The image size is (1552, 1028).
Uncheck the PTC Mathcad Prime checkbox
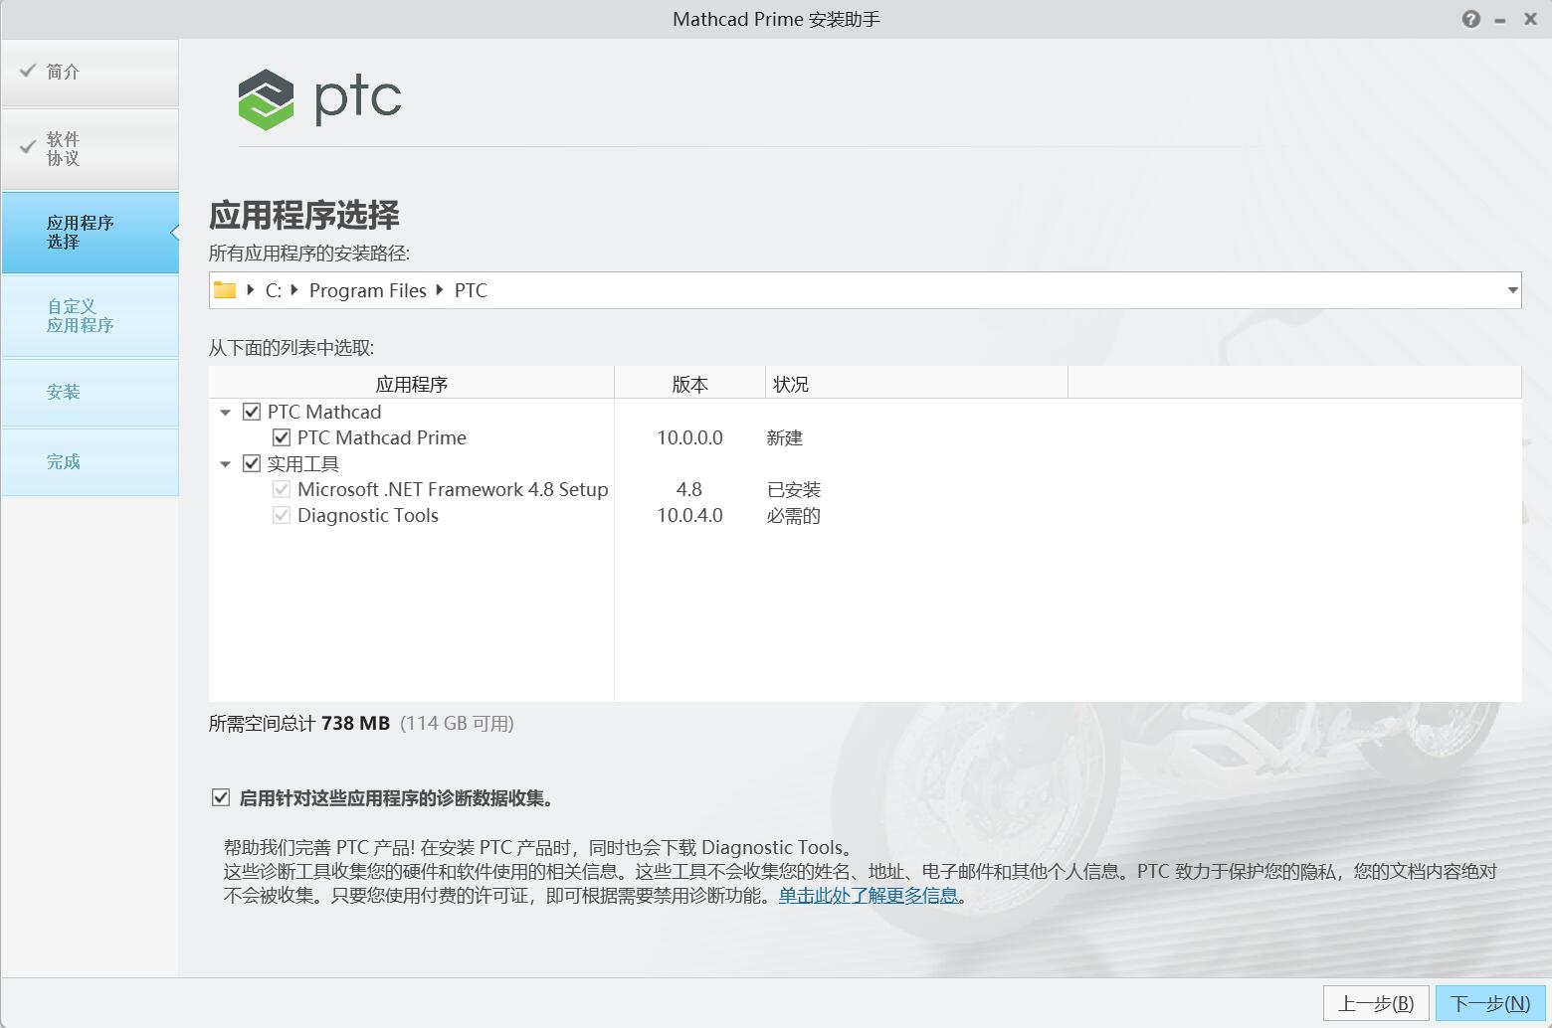pyautogui.click(x=283, y=437)
